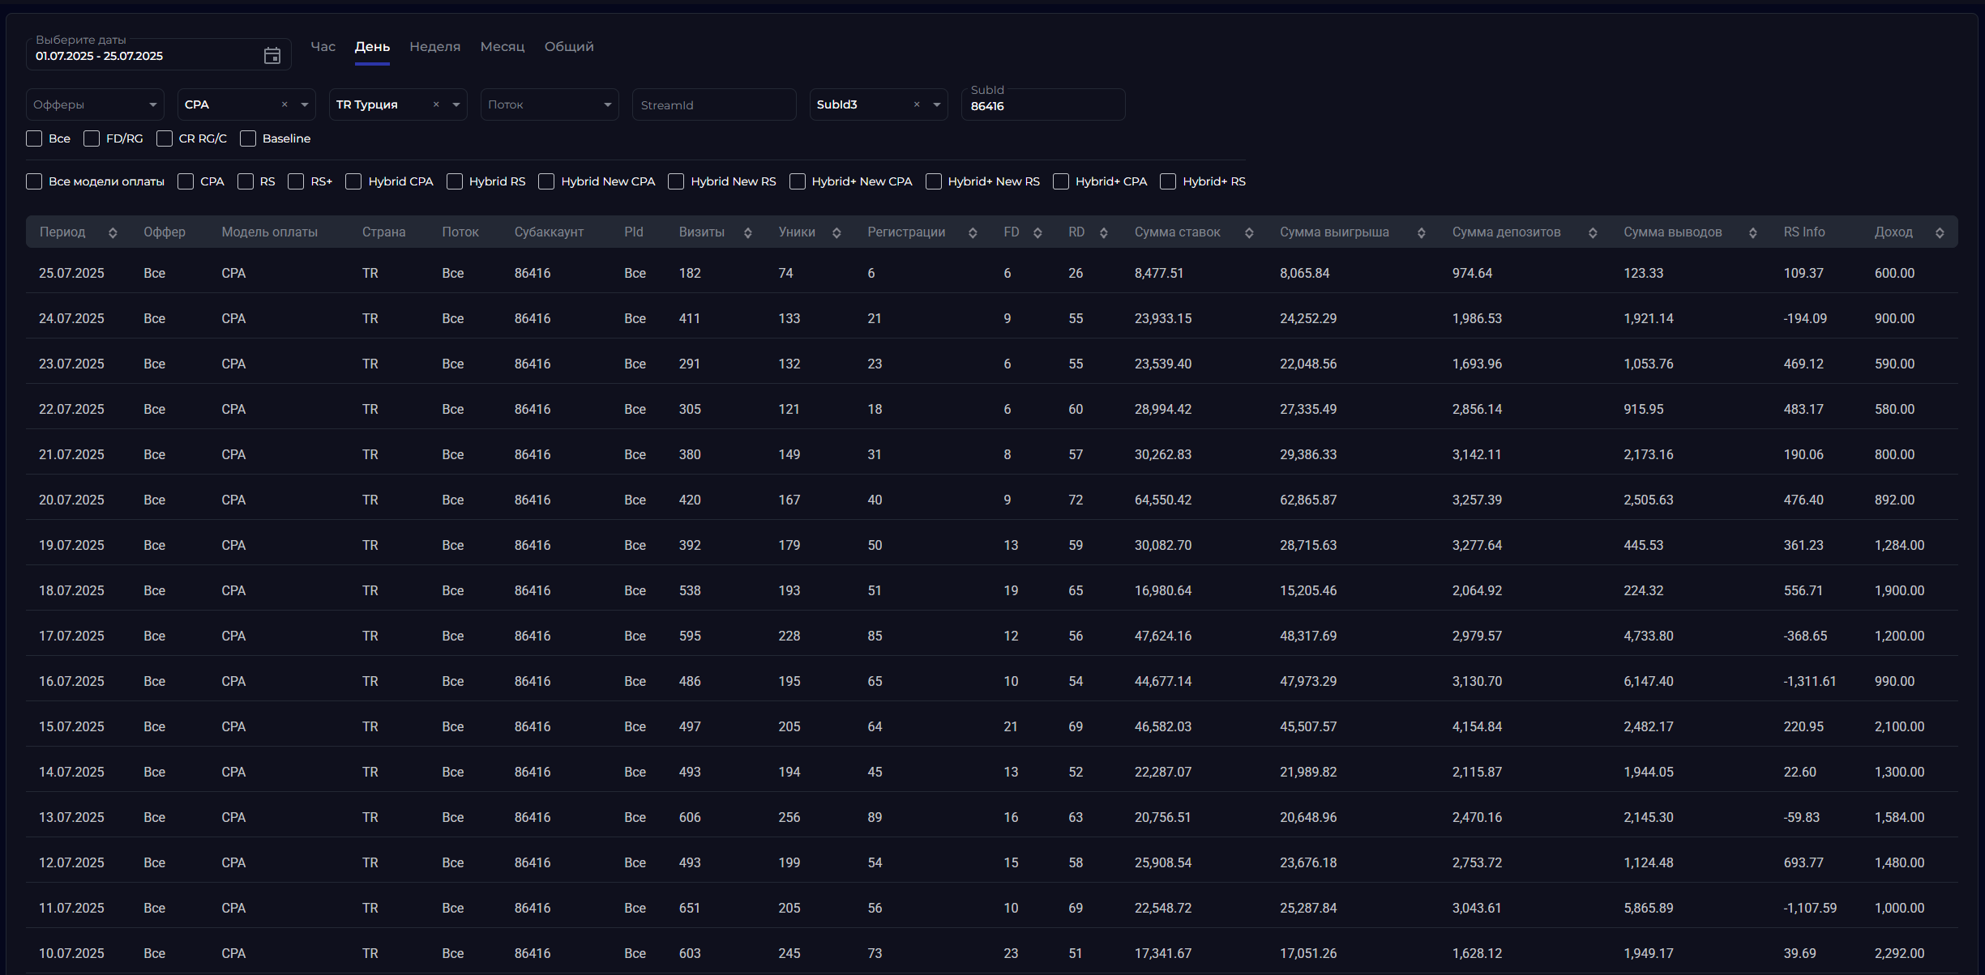The height and width of the screenshot is (975, 1985).
Task: Click the Модель оплаты column header
Action: tap(270, 232)
